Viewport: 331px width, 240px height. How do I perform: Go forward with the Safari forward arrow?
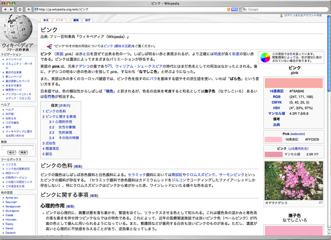point(11,9)
